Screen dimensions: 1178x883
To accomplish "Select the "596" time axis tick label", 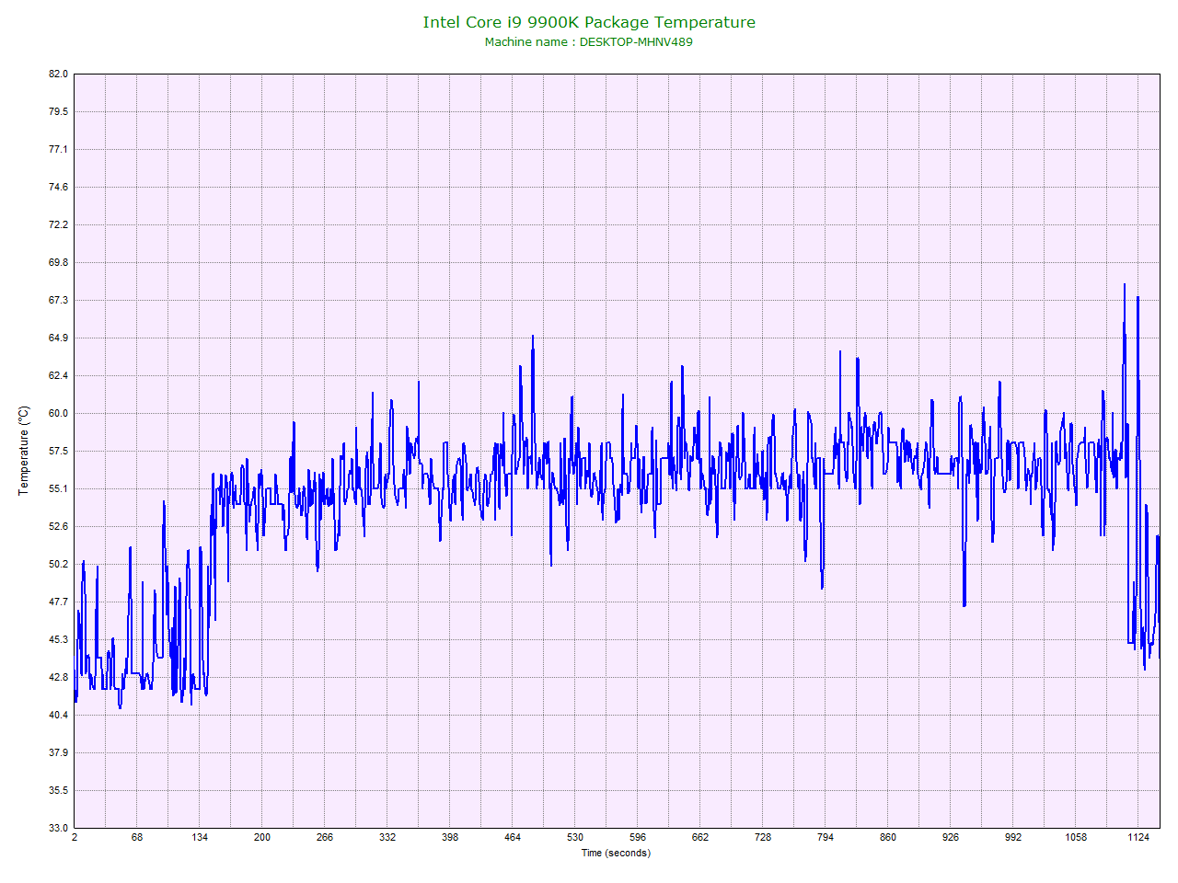I will (x=638, y=837).
